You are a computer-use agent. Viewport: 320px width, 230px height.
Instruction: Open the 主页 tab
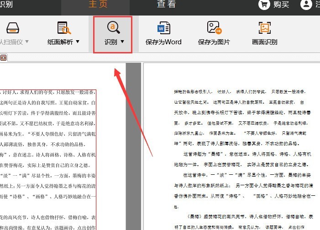coord(98,4)
